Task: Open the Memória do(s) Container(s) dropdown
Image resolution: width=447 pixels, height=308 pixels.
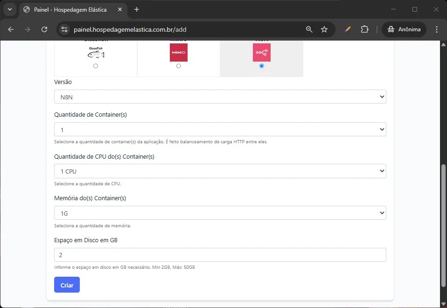Action: click(220, 213)
